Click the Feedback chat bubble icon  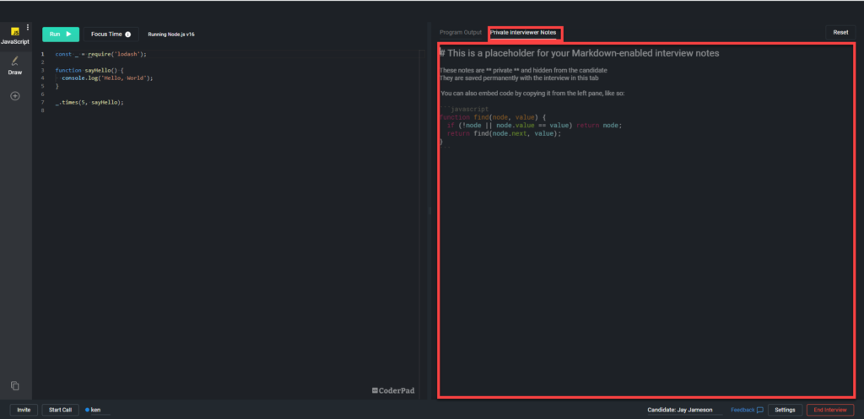coord(760,410)
